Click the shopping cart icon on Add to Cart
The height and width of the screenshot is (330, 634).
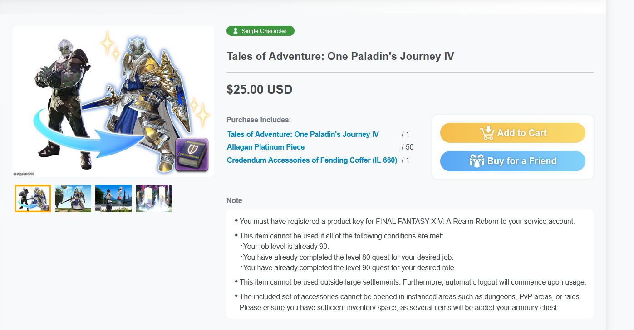(x=487, y=133)
